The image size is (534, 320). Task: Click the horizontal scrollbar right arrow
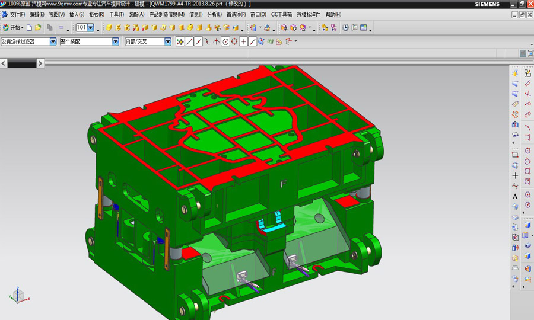(40, 63)
